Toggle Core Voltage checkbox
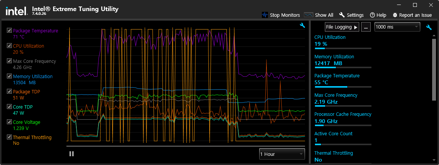Viewport: 439px width, 165px height. pos(9,122)
